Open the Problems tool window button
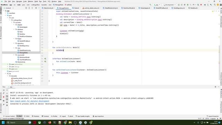The width and height of the screenshot is (222, 125). pos(35,116)
